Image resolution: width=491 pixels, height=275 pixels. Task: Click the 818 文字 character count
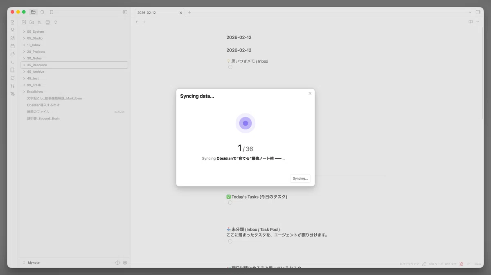click(450, 264)
